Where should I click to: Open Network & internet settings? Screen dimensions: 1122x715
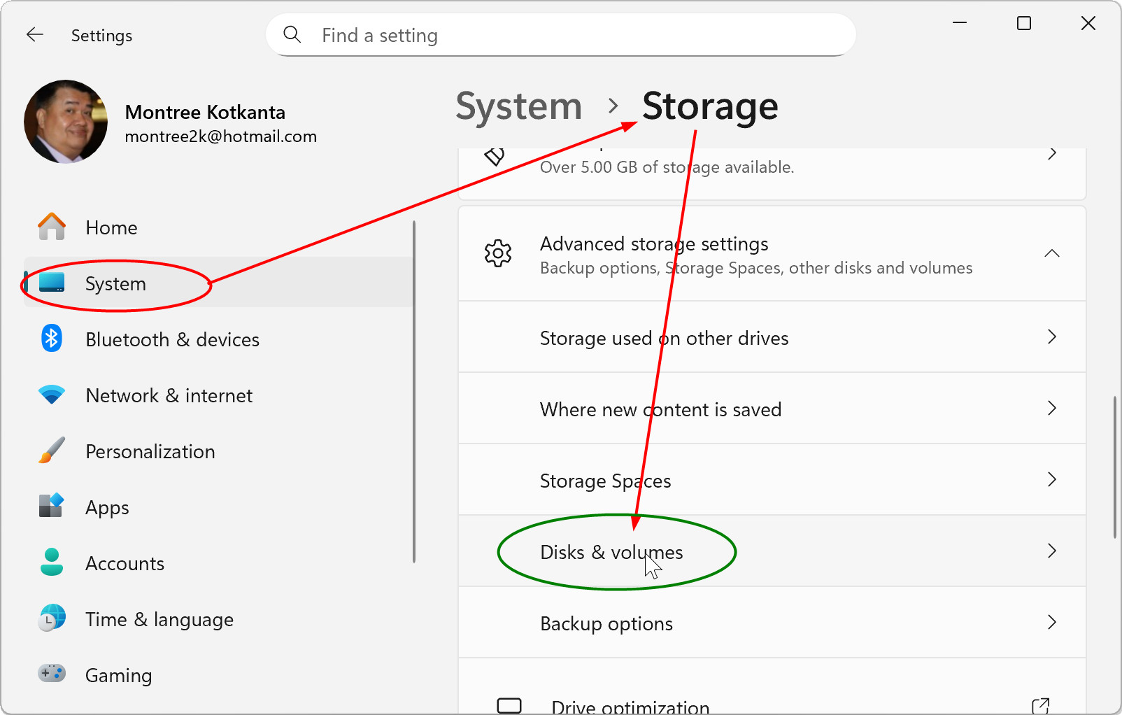coord(169,395)
